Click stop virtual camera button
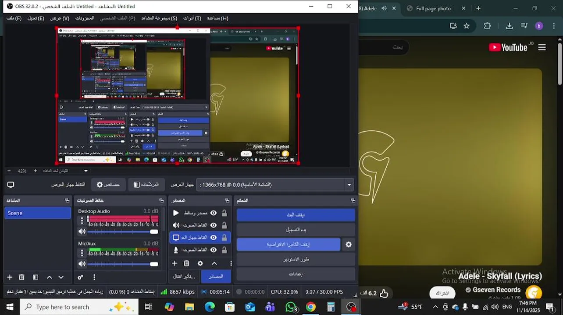This screenshot has height=315, width=563. [289, 245]
